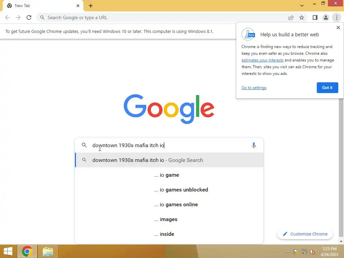The image size is (344, 258).
Task: Click the Google logo
Action: click(169, 109)
